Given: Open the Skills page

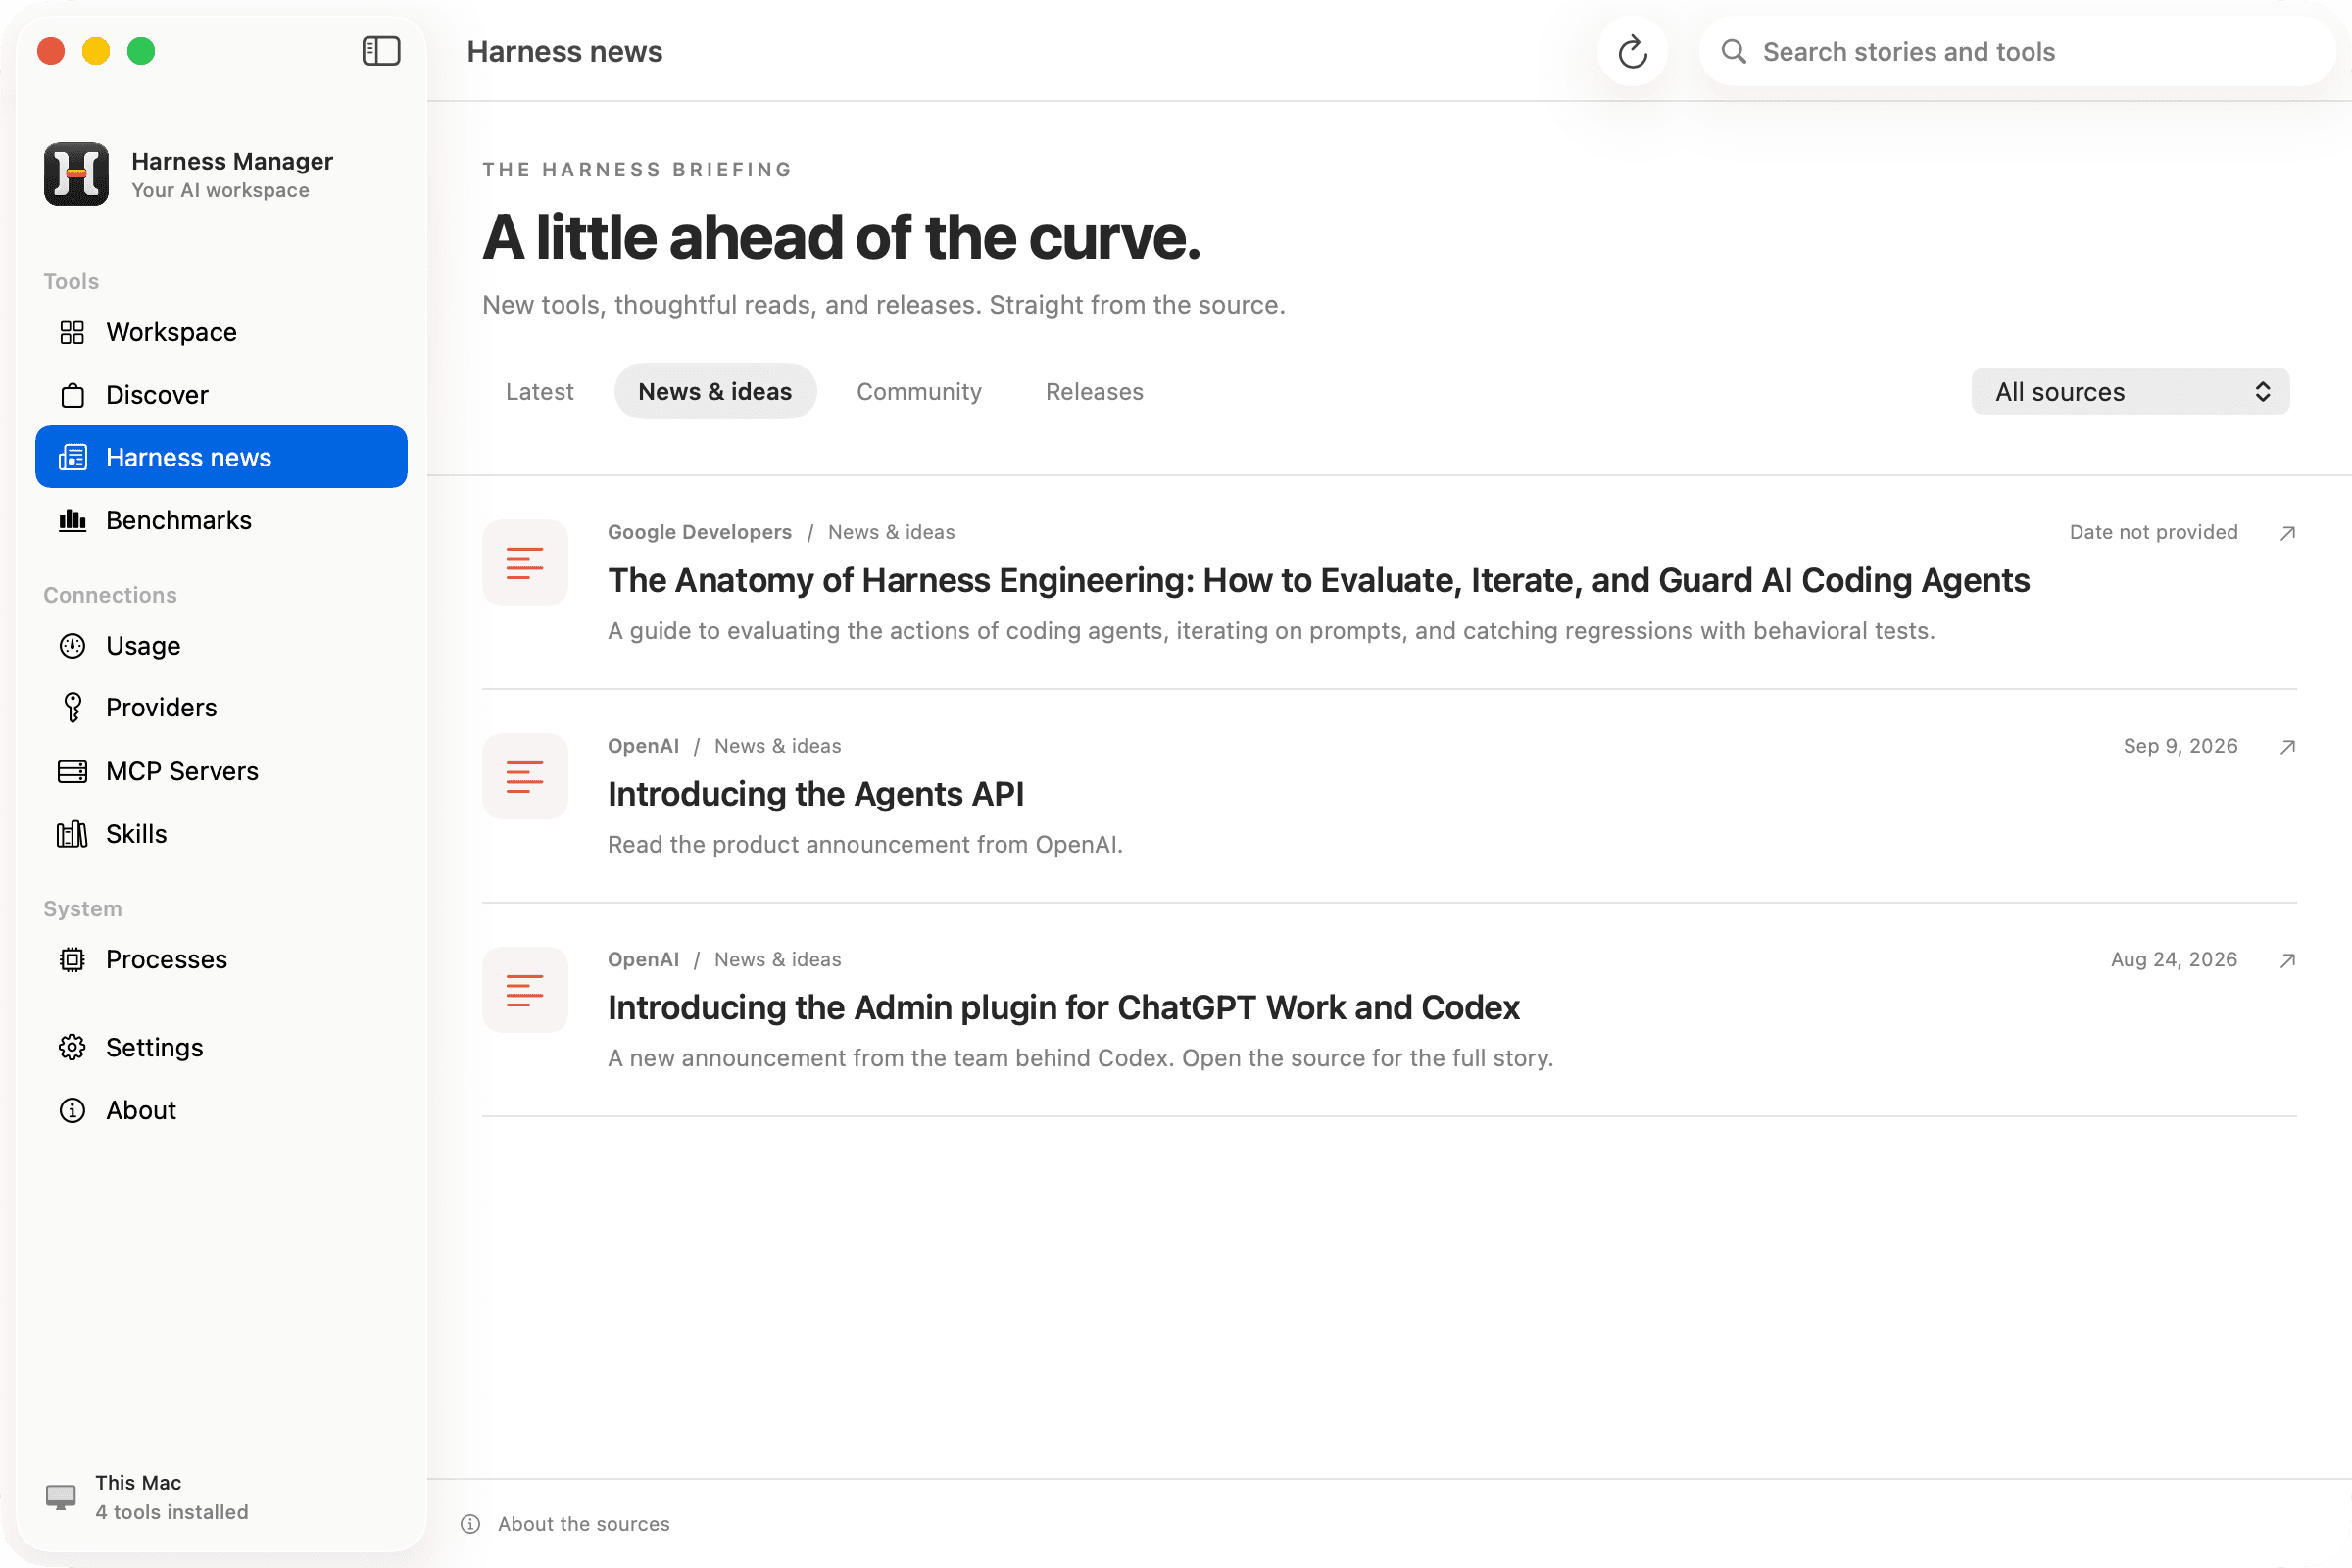Looking at the screenshot, I should (x=221, y=834).
